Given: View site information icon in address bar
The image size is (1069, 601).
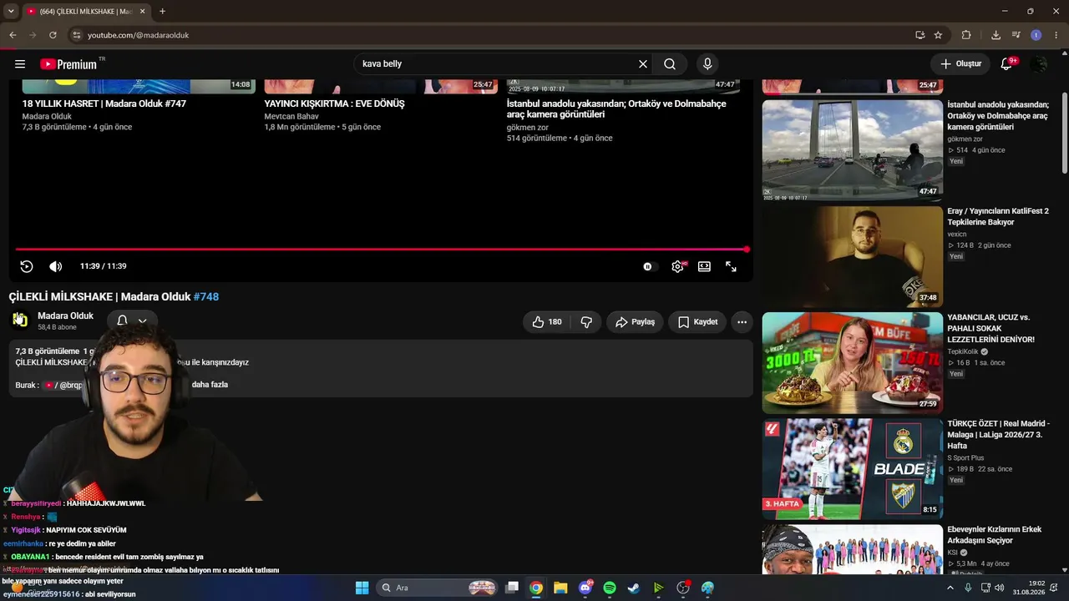Looking at the screenshot, I should [x=77, y=35].
